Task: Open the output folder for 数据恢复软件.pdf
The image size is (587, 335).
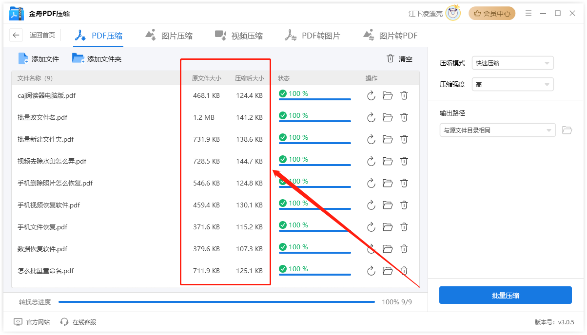Action: [x=388, y=249]
